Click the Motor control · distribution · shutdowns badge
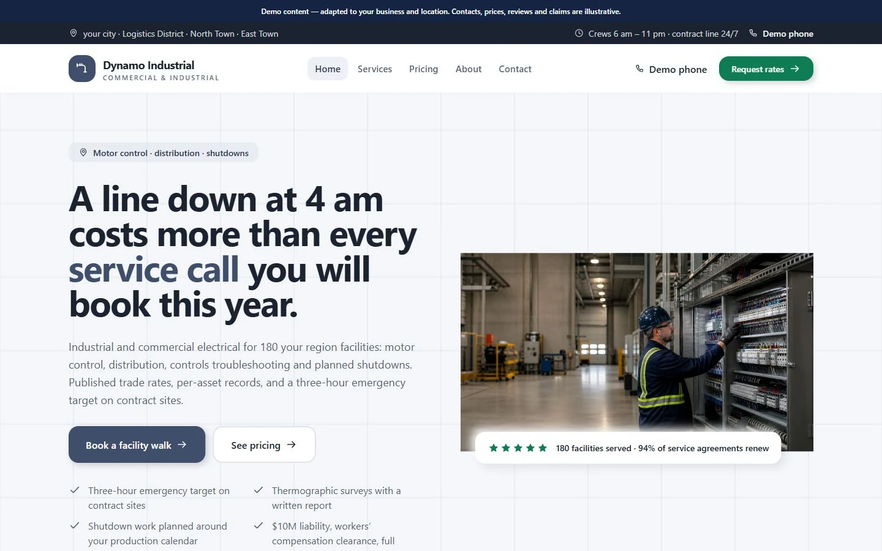 tap(164, 152)
